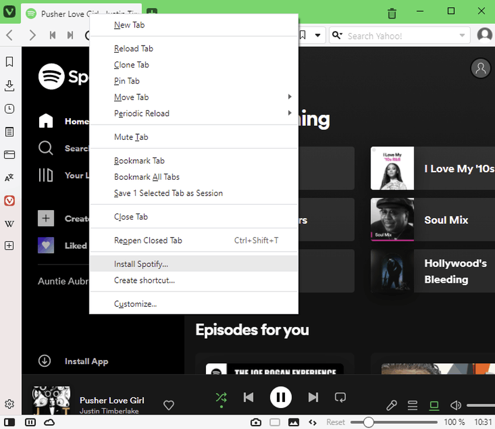Open the closed tabs trash can
The width and height of the screenshot is (495, 429).
click(x=392, y=13)
